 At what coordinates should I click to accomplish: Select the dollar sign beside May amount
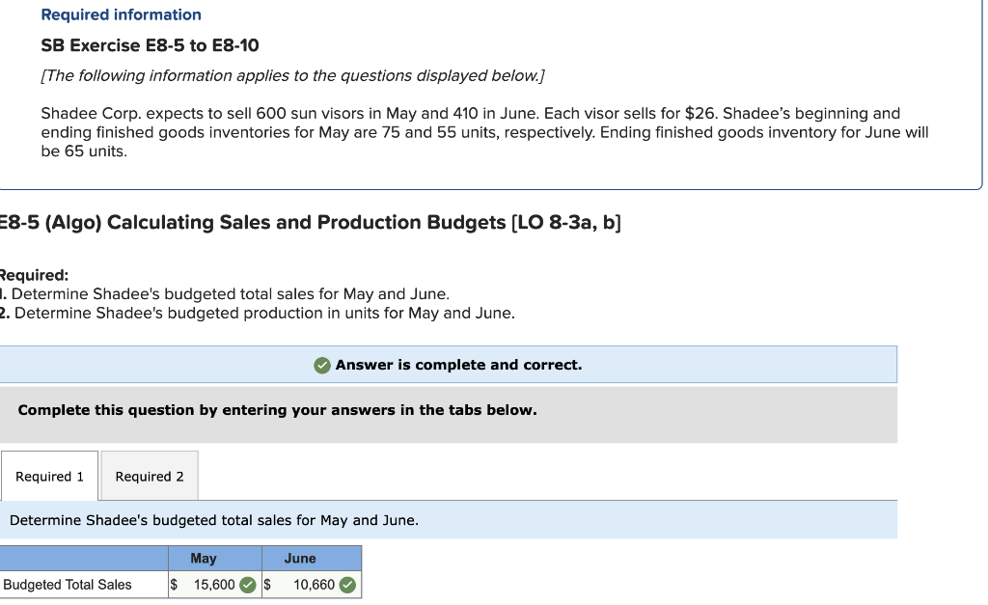[174, 585]
